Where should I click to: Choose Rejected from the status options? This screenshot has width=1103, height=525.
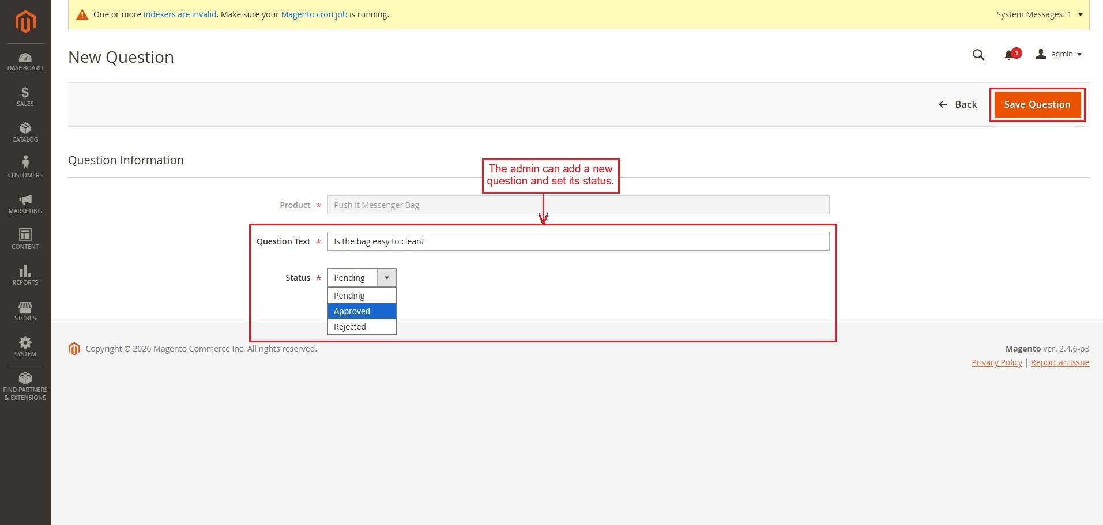(x=362, y=327)
